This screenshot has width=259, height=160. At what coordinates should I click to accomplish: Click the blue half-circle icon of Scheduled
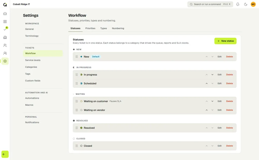[81, 83]
